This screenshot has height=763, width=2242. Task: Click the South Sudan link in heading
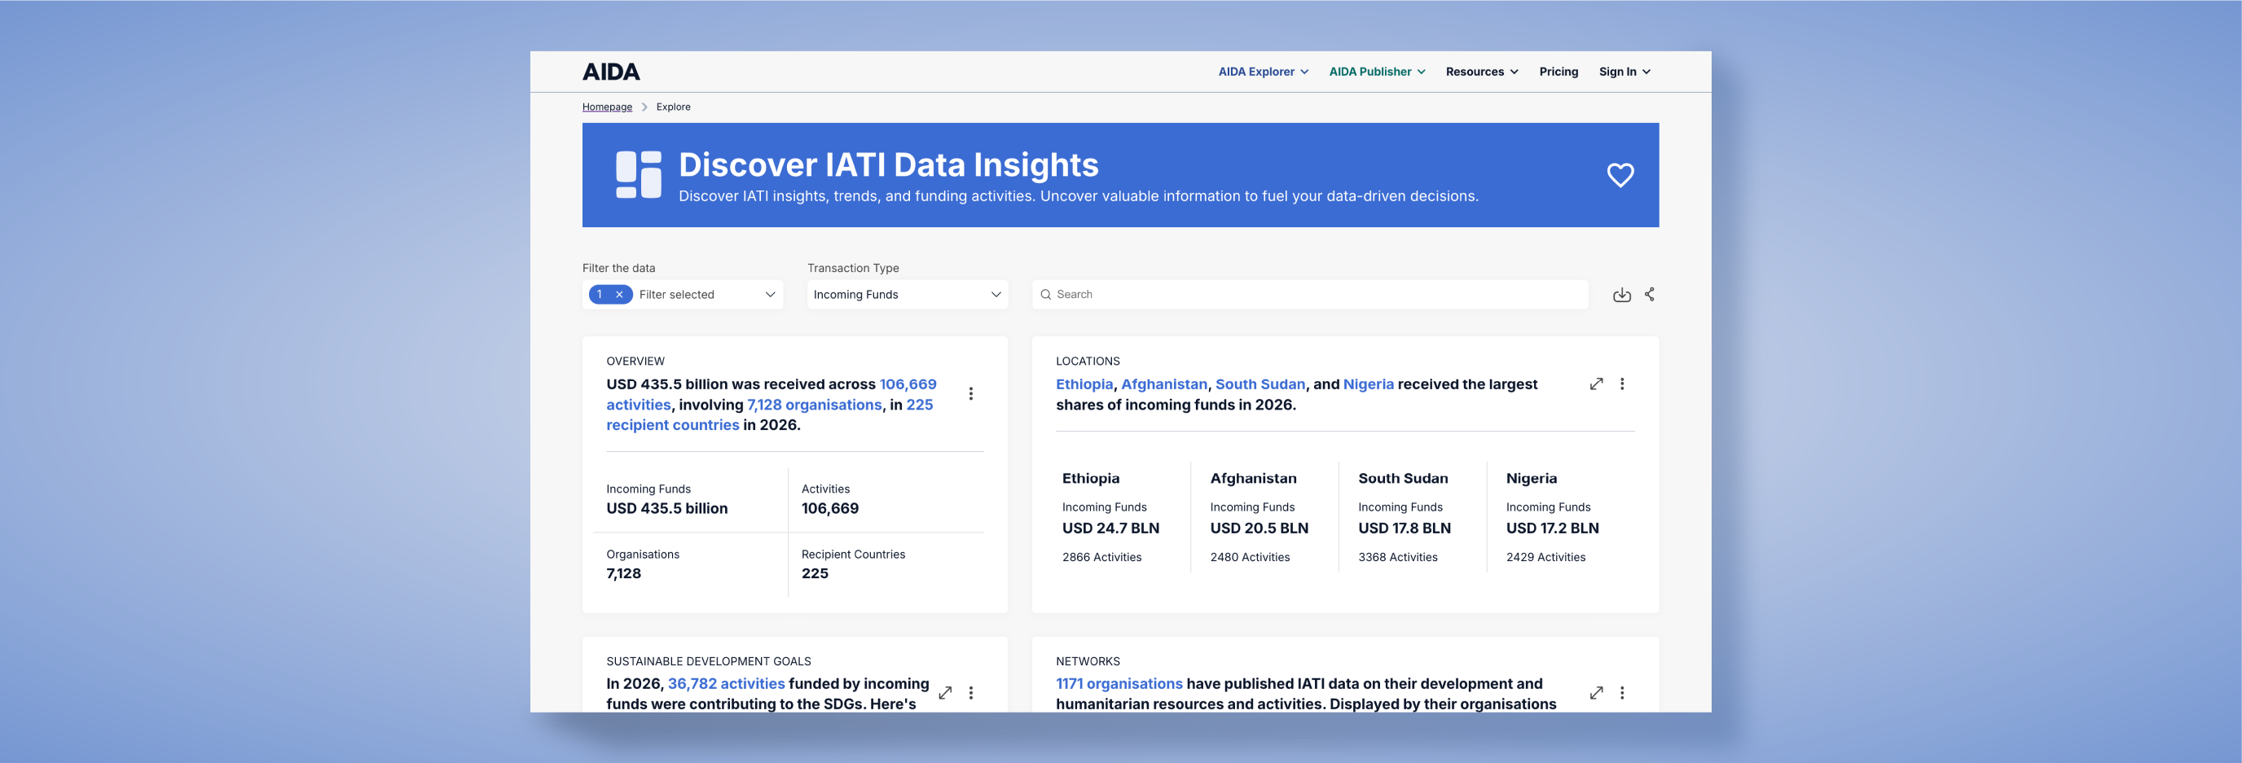(x=1259, y=384)
